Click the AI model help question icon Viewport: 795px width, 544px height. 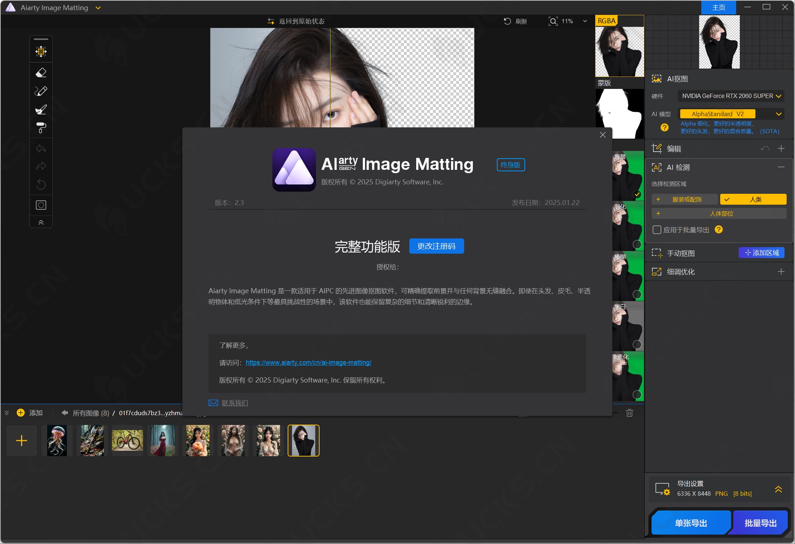[x=664, y=127]
